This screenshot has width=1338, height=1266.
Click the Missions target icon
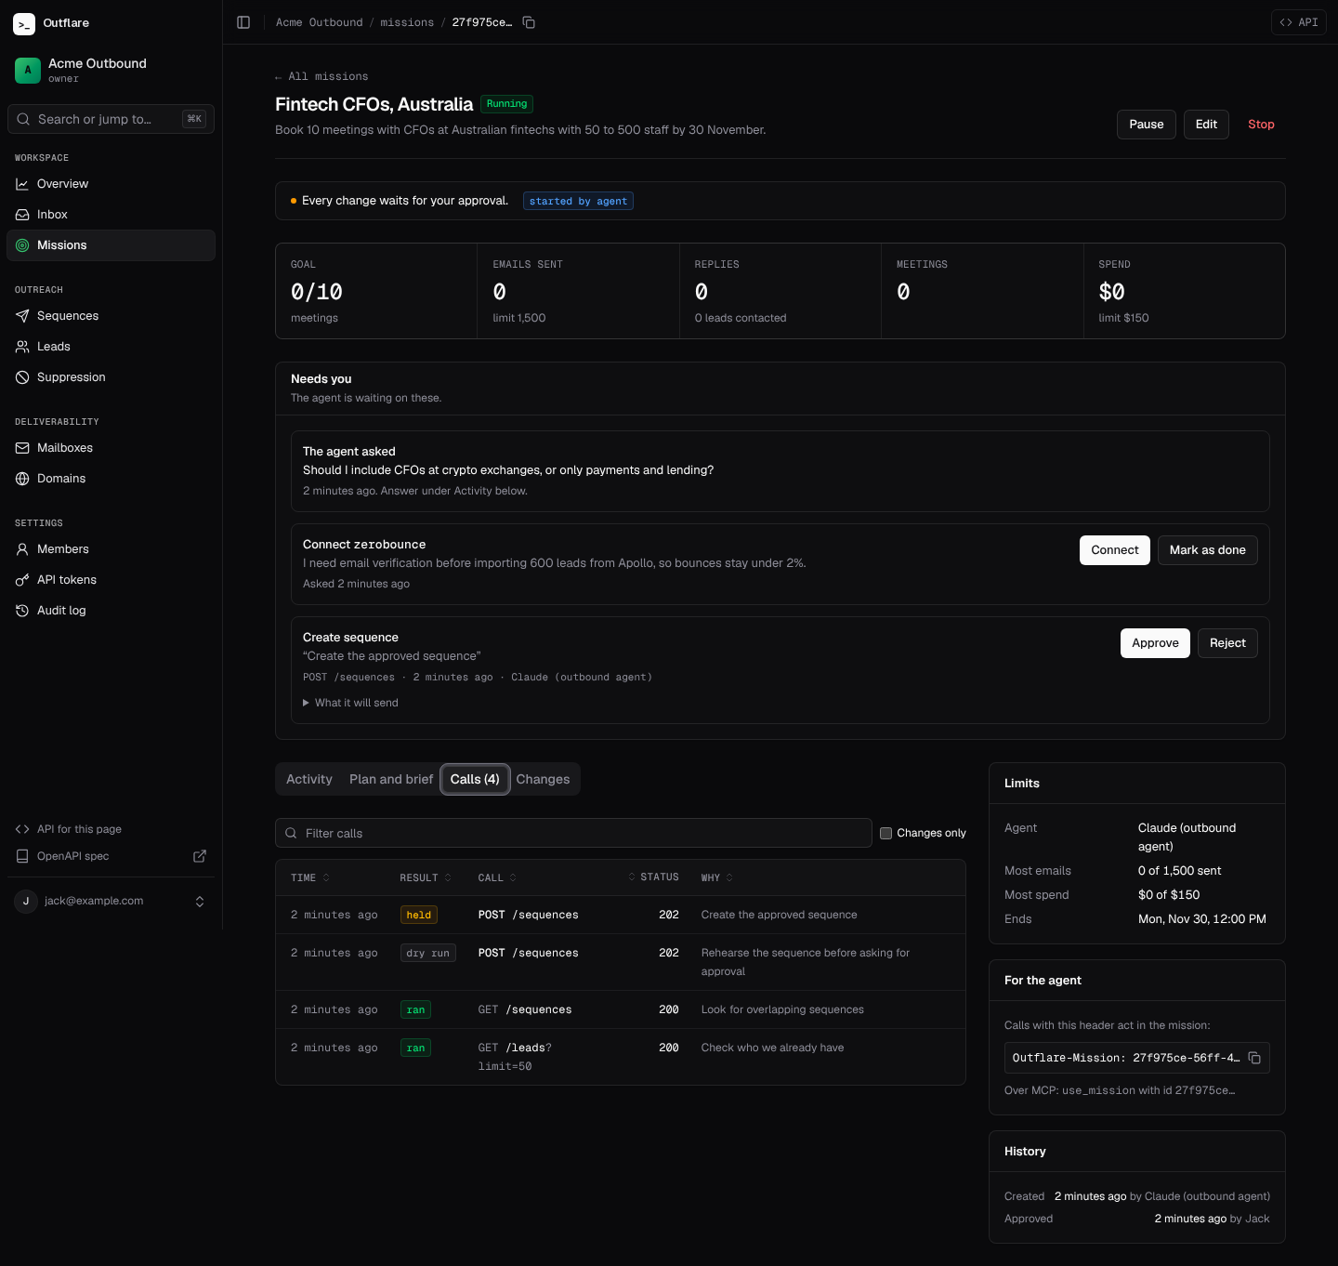pyautogui.click(x=22, y=245)
